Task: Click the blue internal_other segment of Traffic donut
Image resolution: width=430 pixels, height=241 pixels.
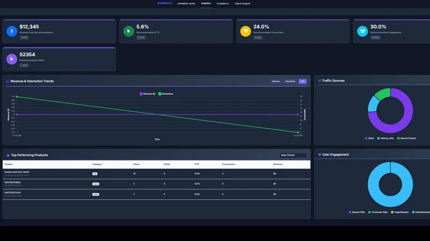Action: [373, 104]
